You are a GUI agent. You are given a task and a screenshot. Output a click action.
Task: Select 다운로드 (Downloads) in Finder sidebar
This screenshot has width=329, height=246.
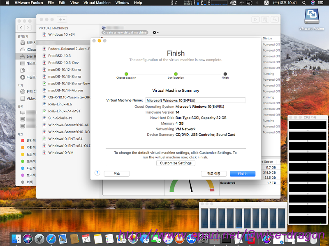point(28,77)
